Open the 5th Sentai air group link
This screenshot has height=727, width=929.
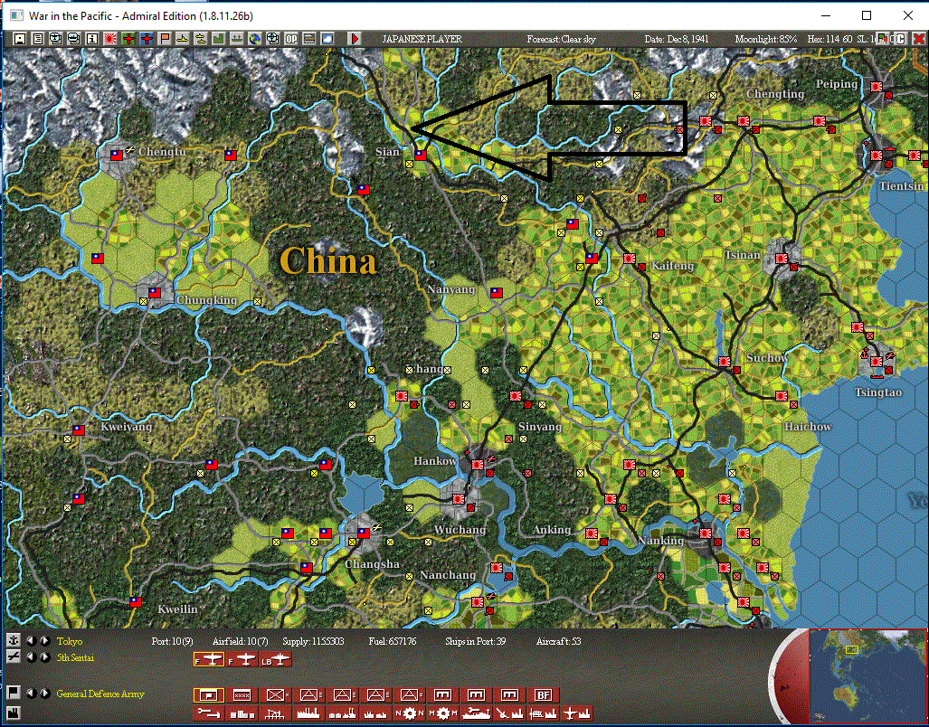[75, 657]
